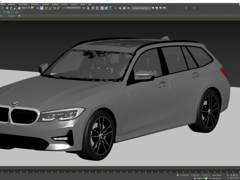The width and height of the screenshot is (240, 180).
Task: Select the Select and Place tool
Action: pyautogui.click(x=19, y=8)
